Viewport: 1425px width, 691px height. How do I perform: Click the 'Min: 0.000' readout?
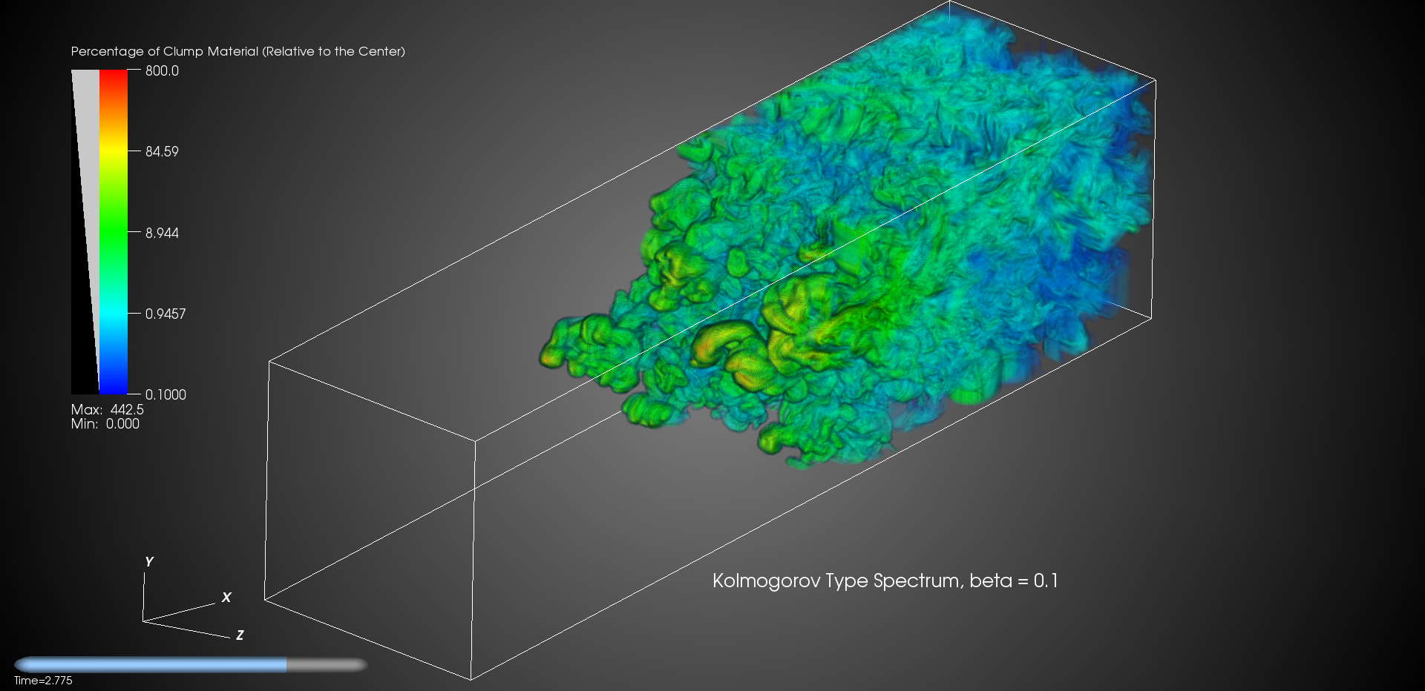click(105, 423)
